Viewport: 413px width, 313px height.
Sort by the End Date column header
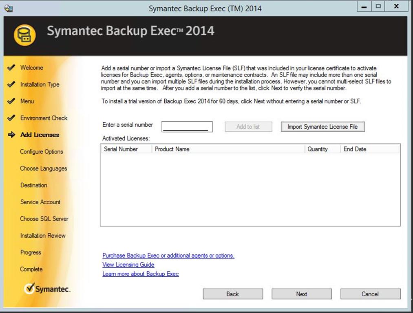pyautogui.click(x=370, y=149)
